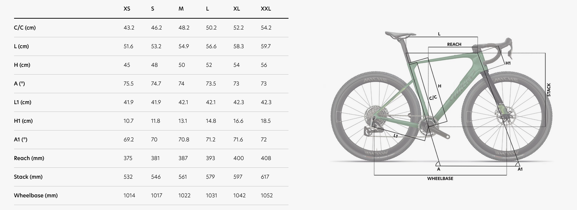Select the XXL size column header
The image size is (577, 210).
(x=266, y=9)
